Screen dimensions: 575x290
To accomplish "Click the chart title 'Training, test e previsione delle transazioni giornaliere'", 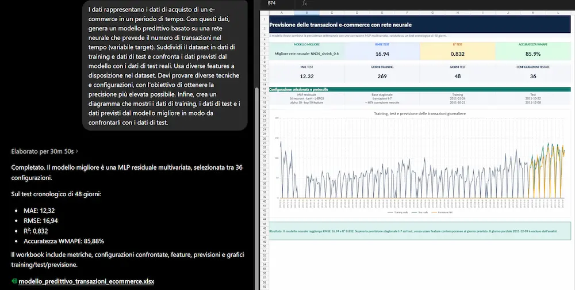I will pos(420,113).
